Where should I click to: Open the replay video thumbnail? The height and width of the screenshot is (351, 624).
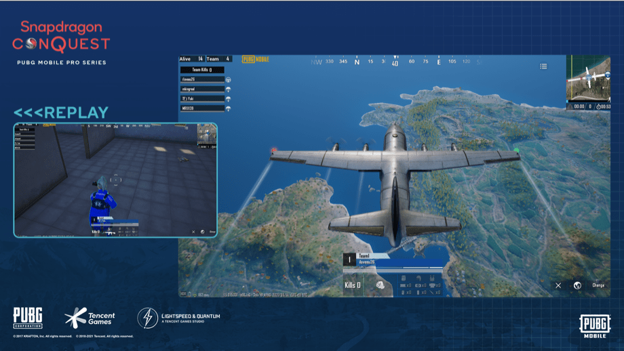(115, 180)
